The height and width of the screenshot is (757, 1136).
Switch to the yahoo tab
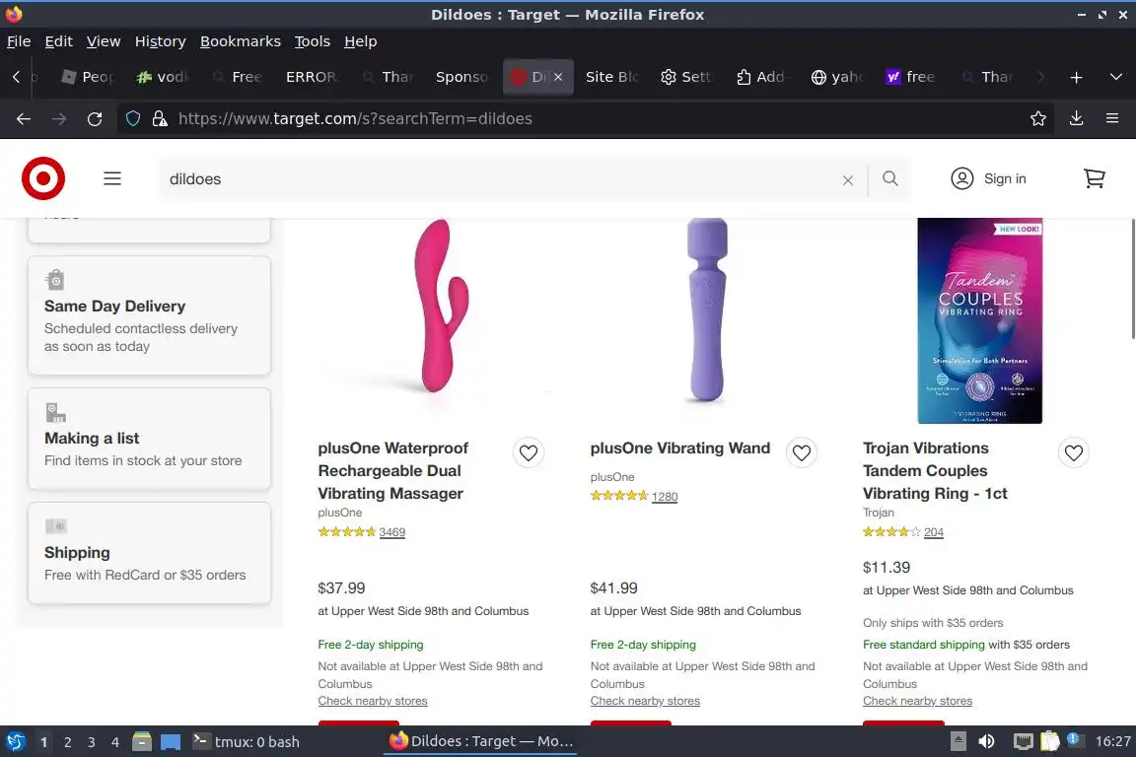point(837,77)
